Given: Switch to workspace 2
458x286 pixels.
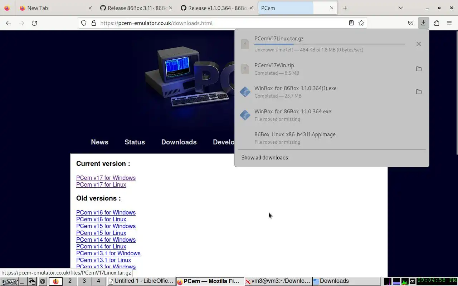Looking at the screenshot, I should (70, 281).
